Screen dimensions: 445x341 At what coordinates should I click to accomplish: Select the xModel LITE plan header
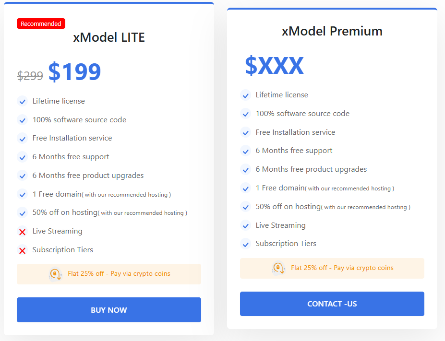(109, 37)
